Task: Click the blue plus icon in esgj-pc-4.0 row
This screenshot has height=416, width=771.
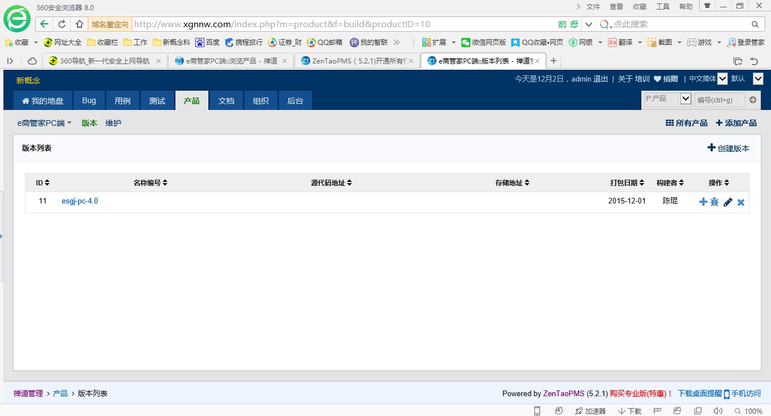Action: tap(703, 202)
